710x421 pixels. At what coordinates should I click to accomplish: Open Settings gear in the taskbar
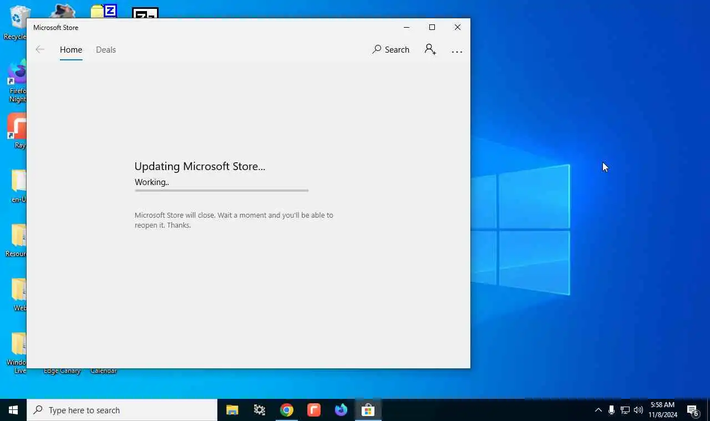coord(260,410)
